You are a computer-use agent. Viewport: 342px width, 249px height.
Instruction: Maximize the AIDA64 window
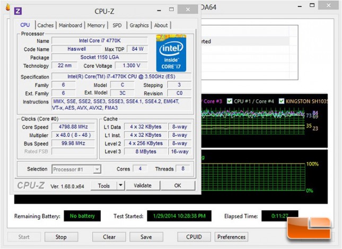[312, 5]
